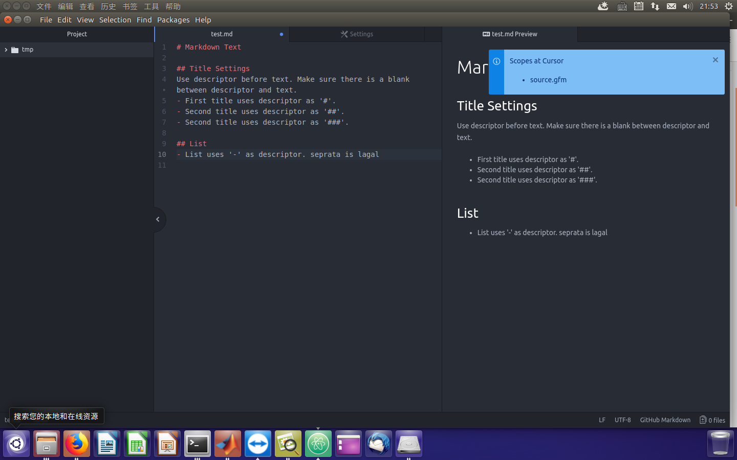Dismiss the Scopes at Cursor notification

pos(716,60)
